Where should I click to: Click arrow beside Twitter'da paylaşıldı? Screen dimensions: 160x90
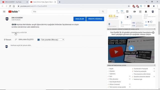point(154,71)
